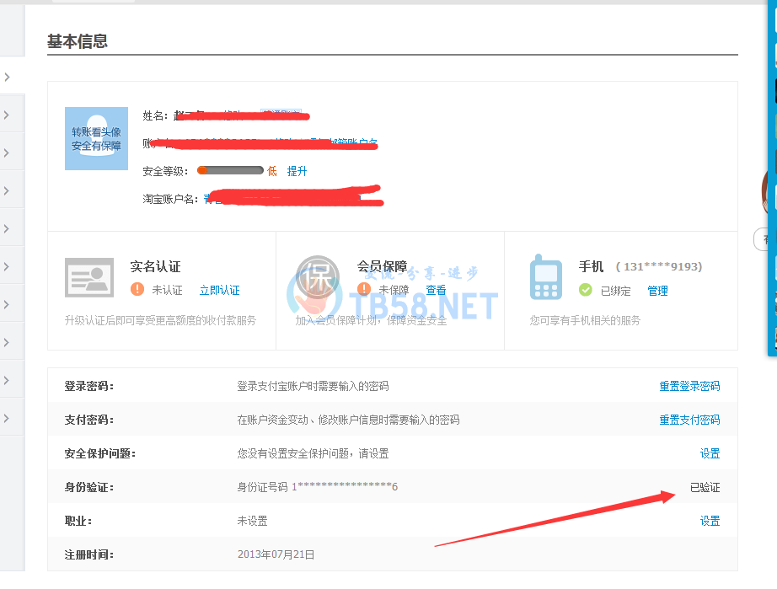Click the 实名认证 ID card icon
This screenshot has width=777, height=589.
89,277
